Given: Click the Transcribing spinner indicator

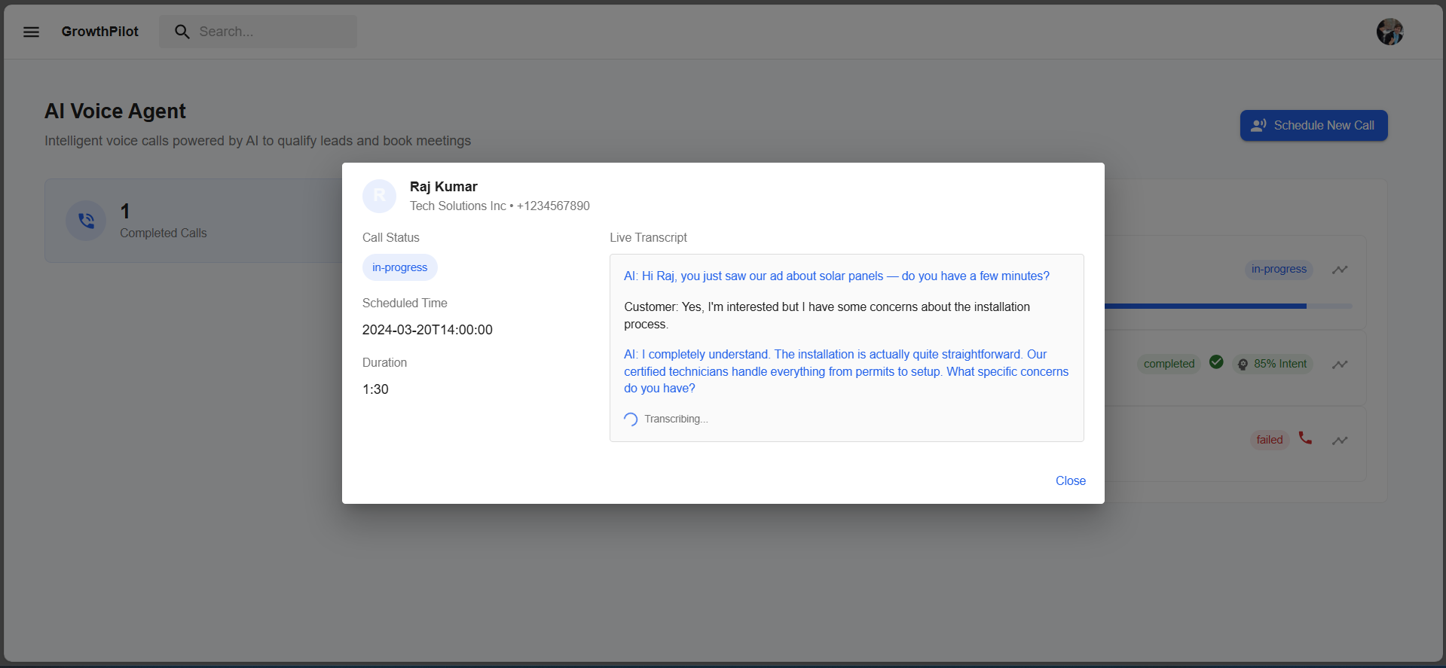Looking at the screenshot, I should pyautogui.click(x=631, y=419).
